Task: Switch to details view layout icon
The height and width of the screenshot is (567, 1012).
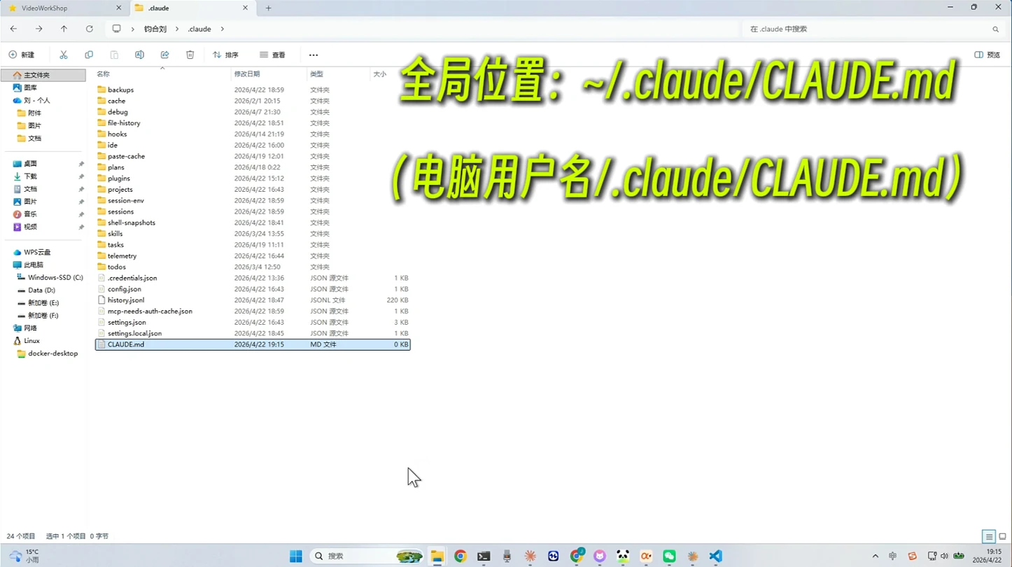Action: point(989,537)
